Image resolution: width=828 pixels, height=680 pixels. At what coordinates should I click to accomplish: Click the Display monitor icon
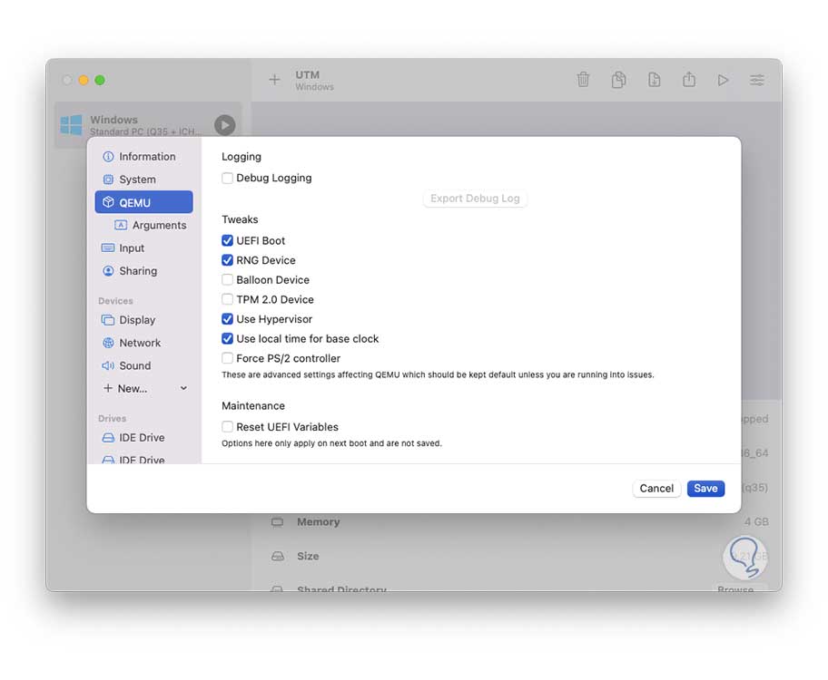[108, 320]
